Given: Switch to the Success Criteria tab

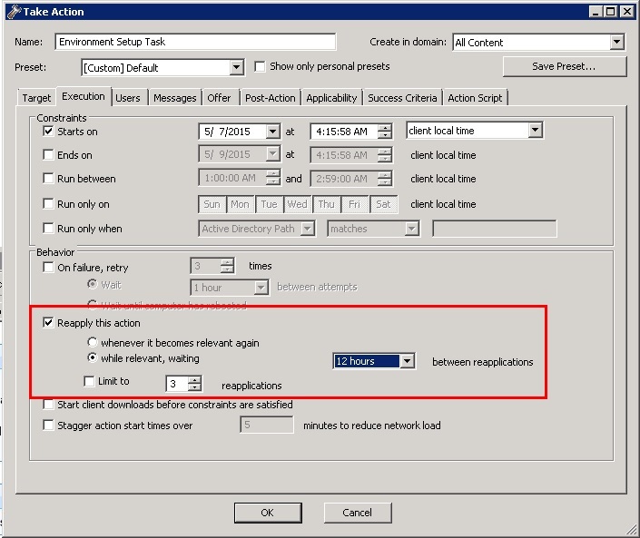Looking at the screenshot, I should click(x=402, y=98).
